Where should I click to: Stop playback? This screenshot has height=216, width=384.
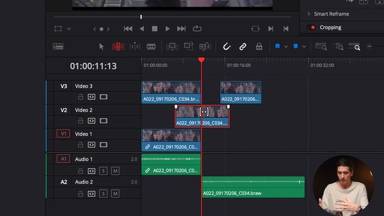155,29
